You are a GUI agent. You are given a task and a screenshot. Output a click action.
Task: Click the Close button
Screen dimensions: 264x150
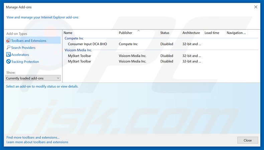tap(248, 140)
